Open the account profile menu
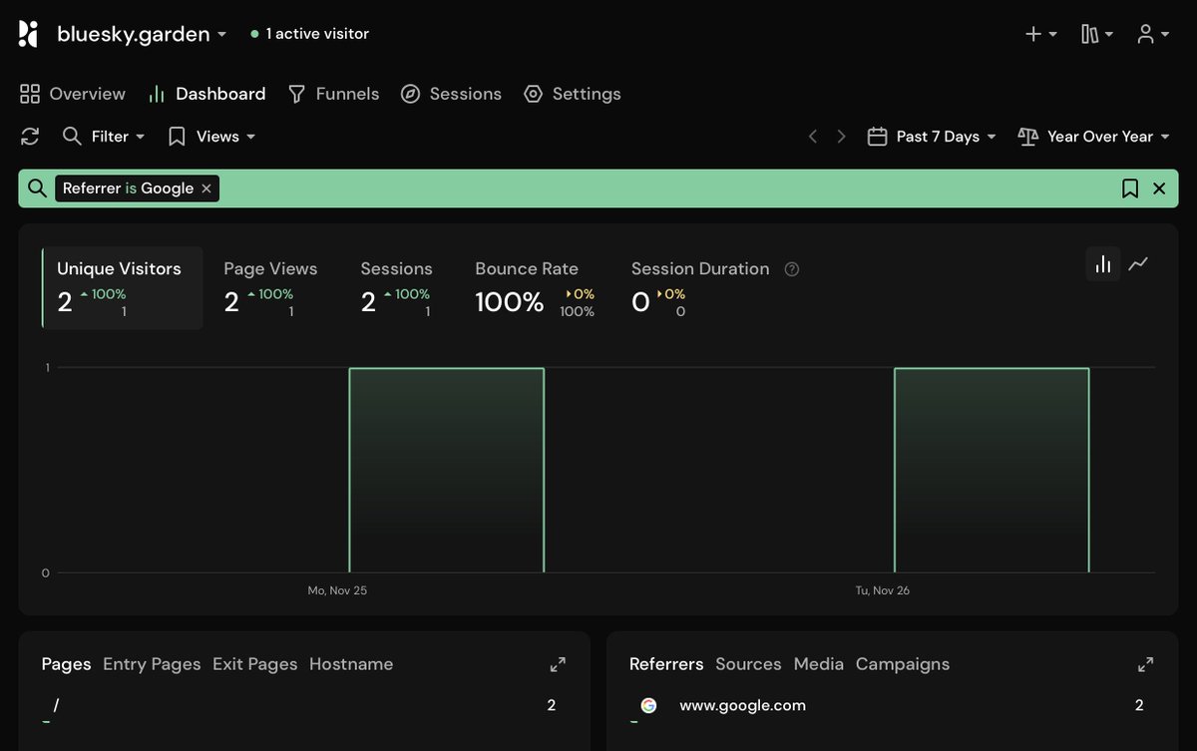 (x=1149, y=33)
